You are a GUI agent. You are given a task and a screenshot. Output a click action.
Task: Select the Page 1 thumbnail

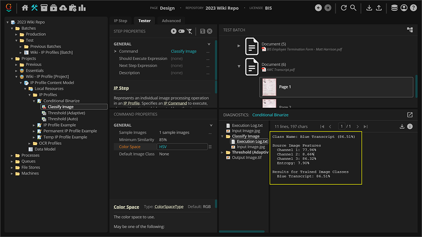[269, 87]
